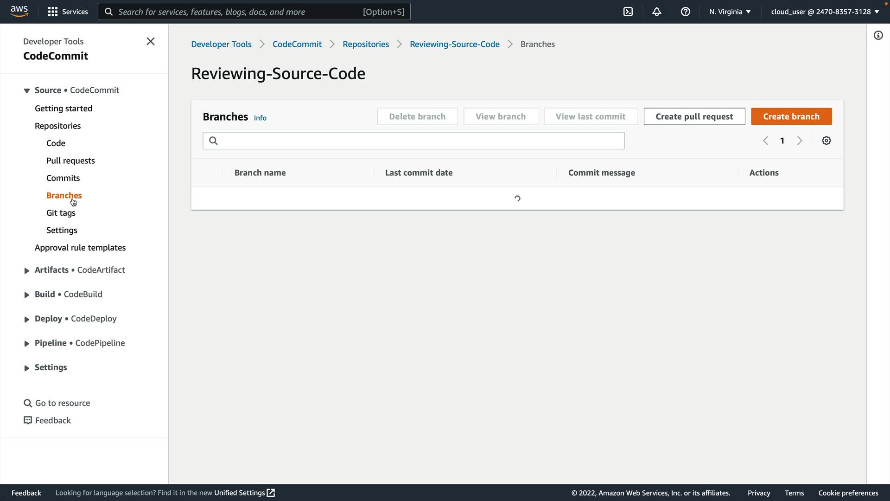Open the help question mark icon
Screen dimensions: 890x501
click(686, 12)
